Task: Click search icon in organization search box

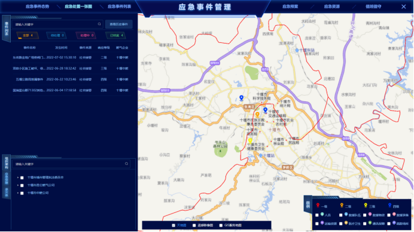Action: point(126,164)
